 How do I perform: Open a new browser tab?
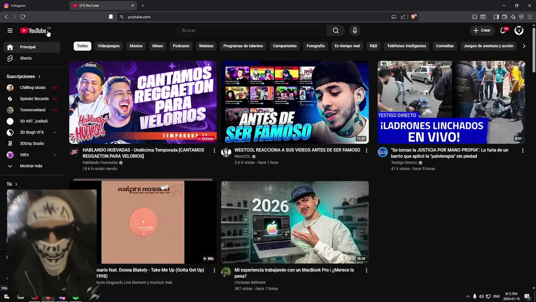[x=143, y=5]
